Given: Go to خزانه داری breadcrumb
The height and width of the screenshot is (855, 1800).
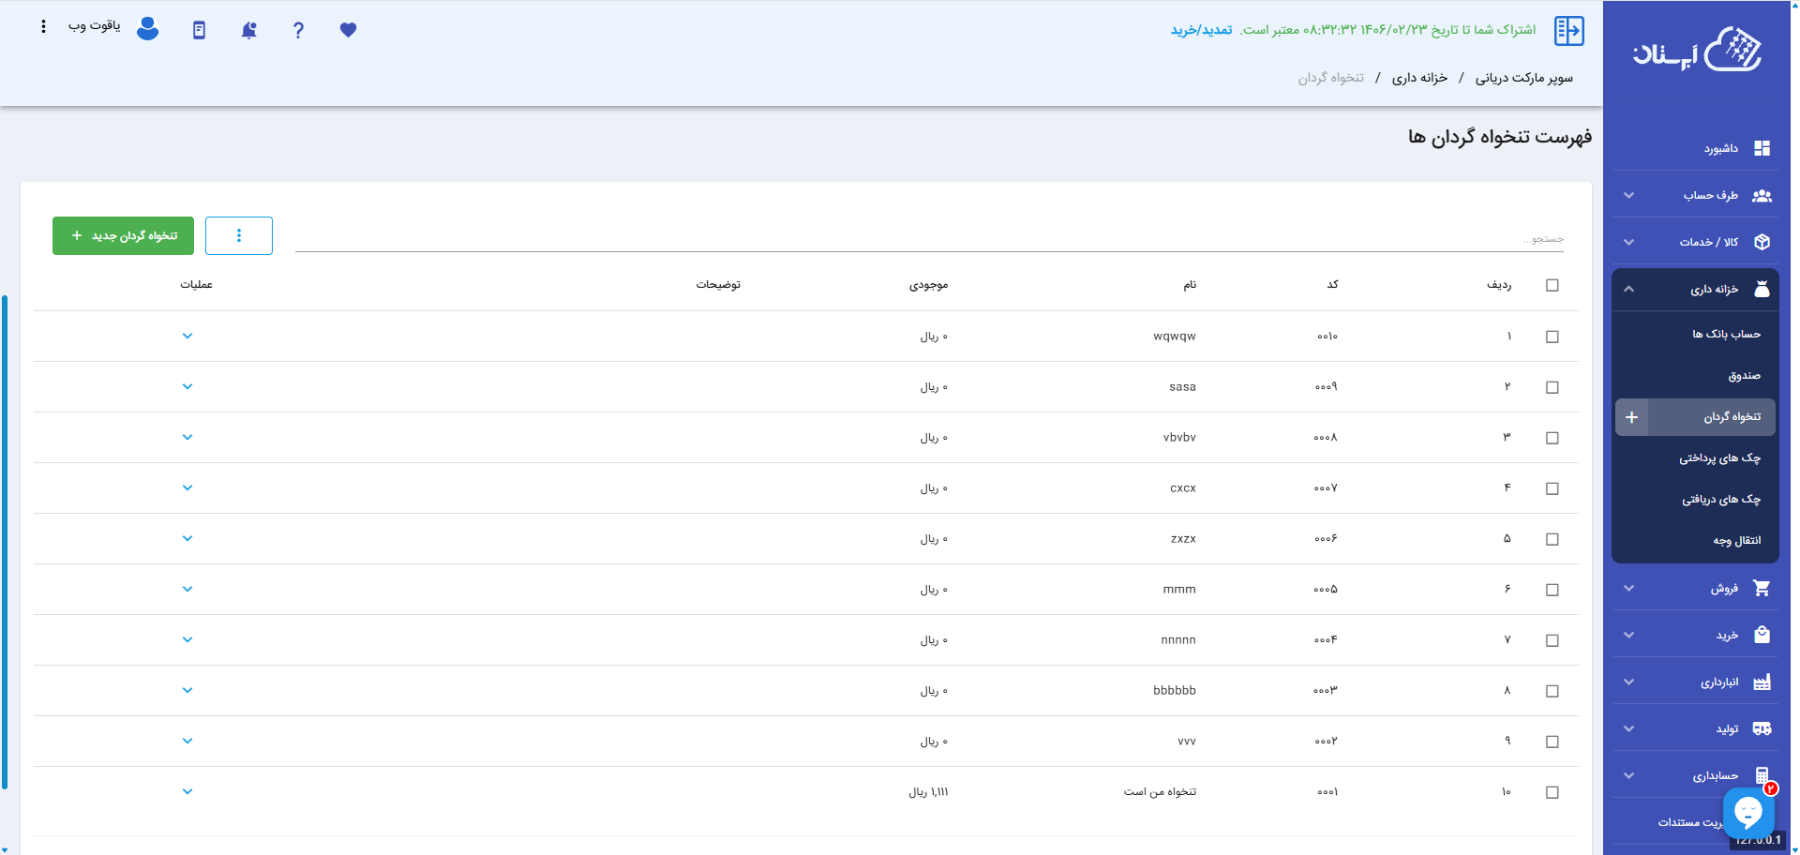Looking at the screenshot, I should [1419, 78].
